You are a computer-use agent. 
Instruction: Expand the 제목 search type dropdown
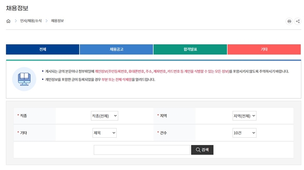click(105, 133)
